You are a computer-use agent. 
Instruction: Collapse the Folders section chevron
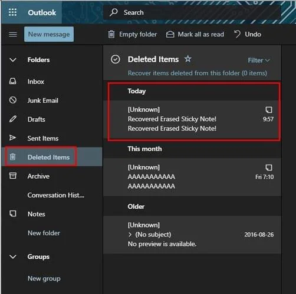[x=13, y=60]
